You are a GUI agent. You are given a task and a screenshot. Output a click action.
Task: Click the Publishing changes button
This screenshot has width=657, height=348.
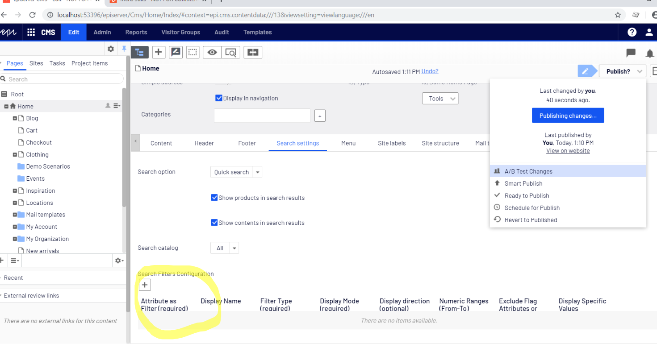click(568, 115)
